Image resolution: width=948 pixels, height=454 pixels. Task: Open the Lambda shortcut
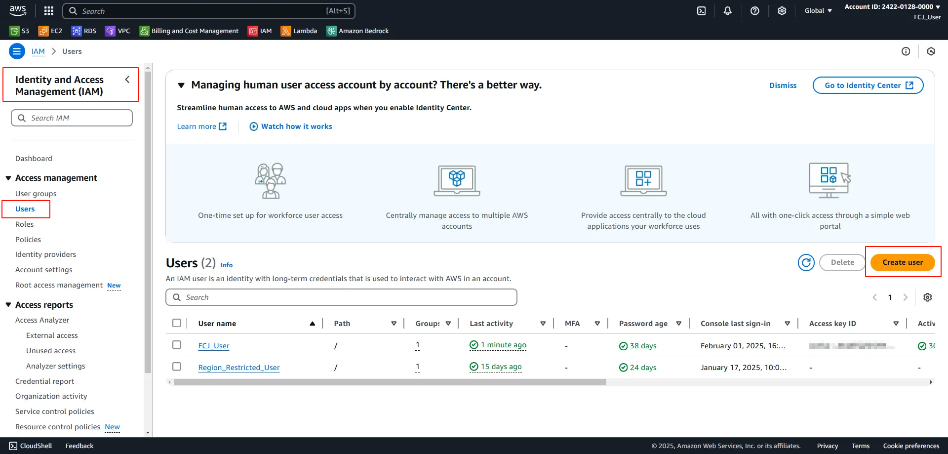(x=299, y=31)
